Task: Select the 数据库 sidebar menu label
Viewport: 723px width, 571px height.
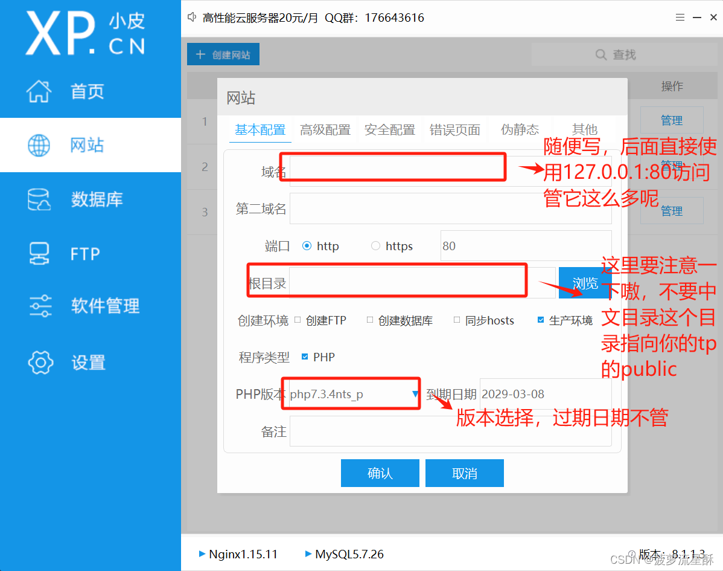Action: (97, 199)
